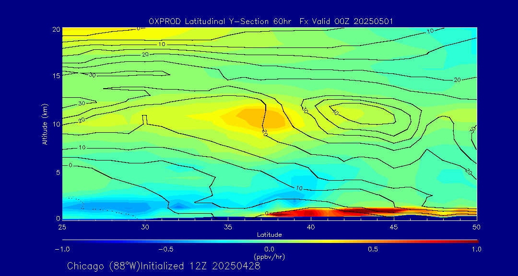Click the latitude axis tick label '35'
This screenshot has height=276, width=518.
tap(228, 227)
